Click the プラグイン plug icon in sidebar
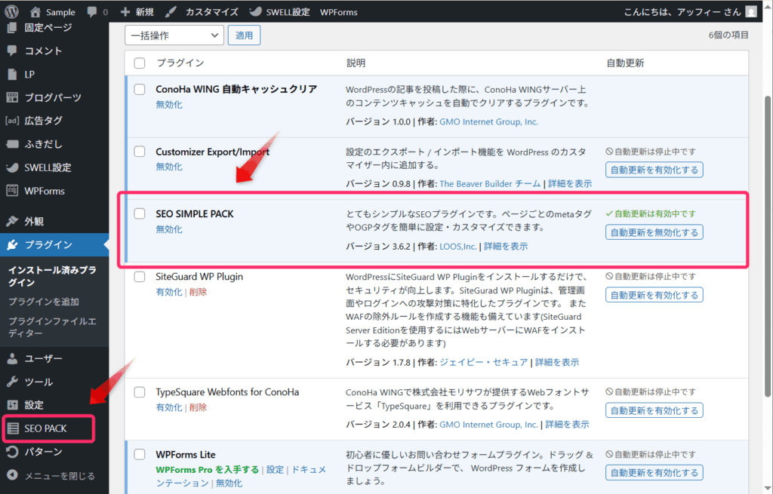Image resolution: width=773 pixels, height=494 pixels. (12, 245)
